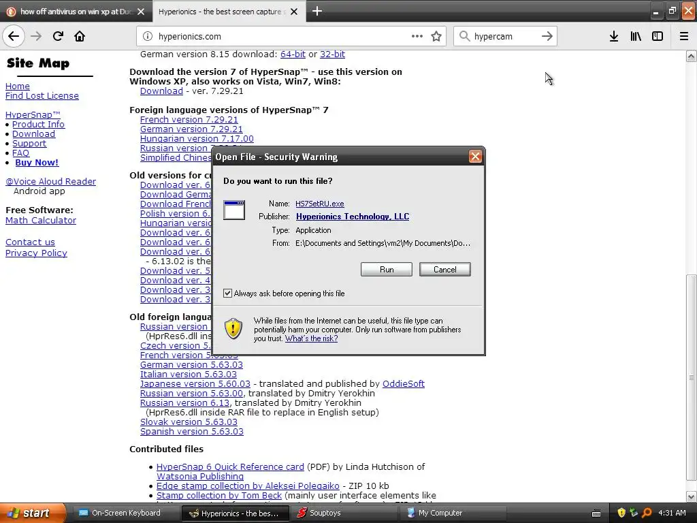This screenshot has height=523, width=697.
Task: Switch to the how off antivirus tab
Action: pos(76,12)
